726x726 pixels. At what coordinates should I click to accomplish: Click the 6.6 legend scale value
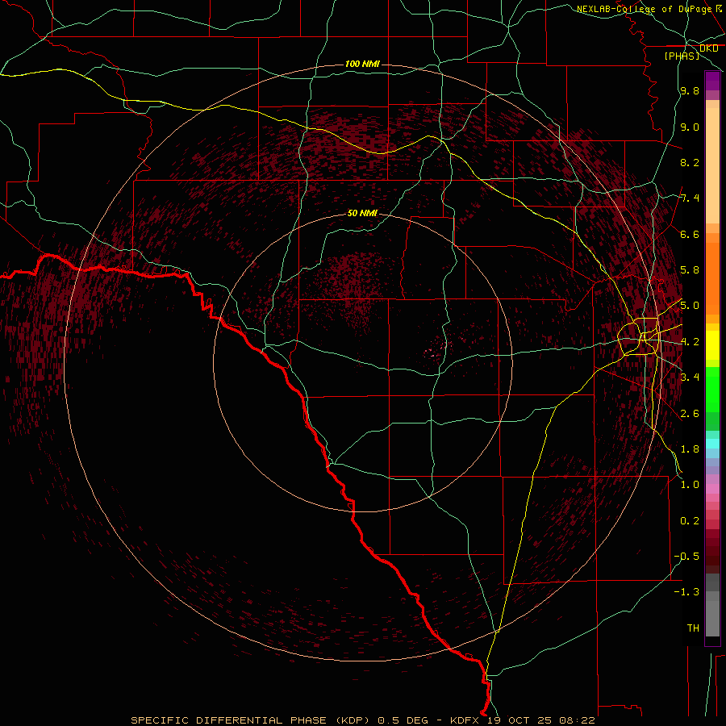[690, 234]
